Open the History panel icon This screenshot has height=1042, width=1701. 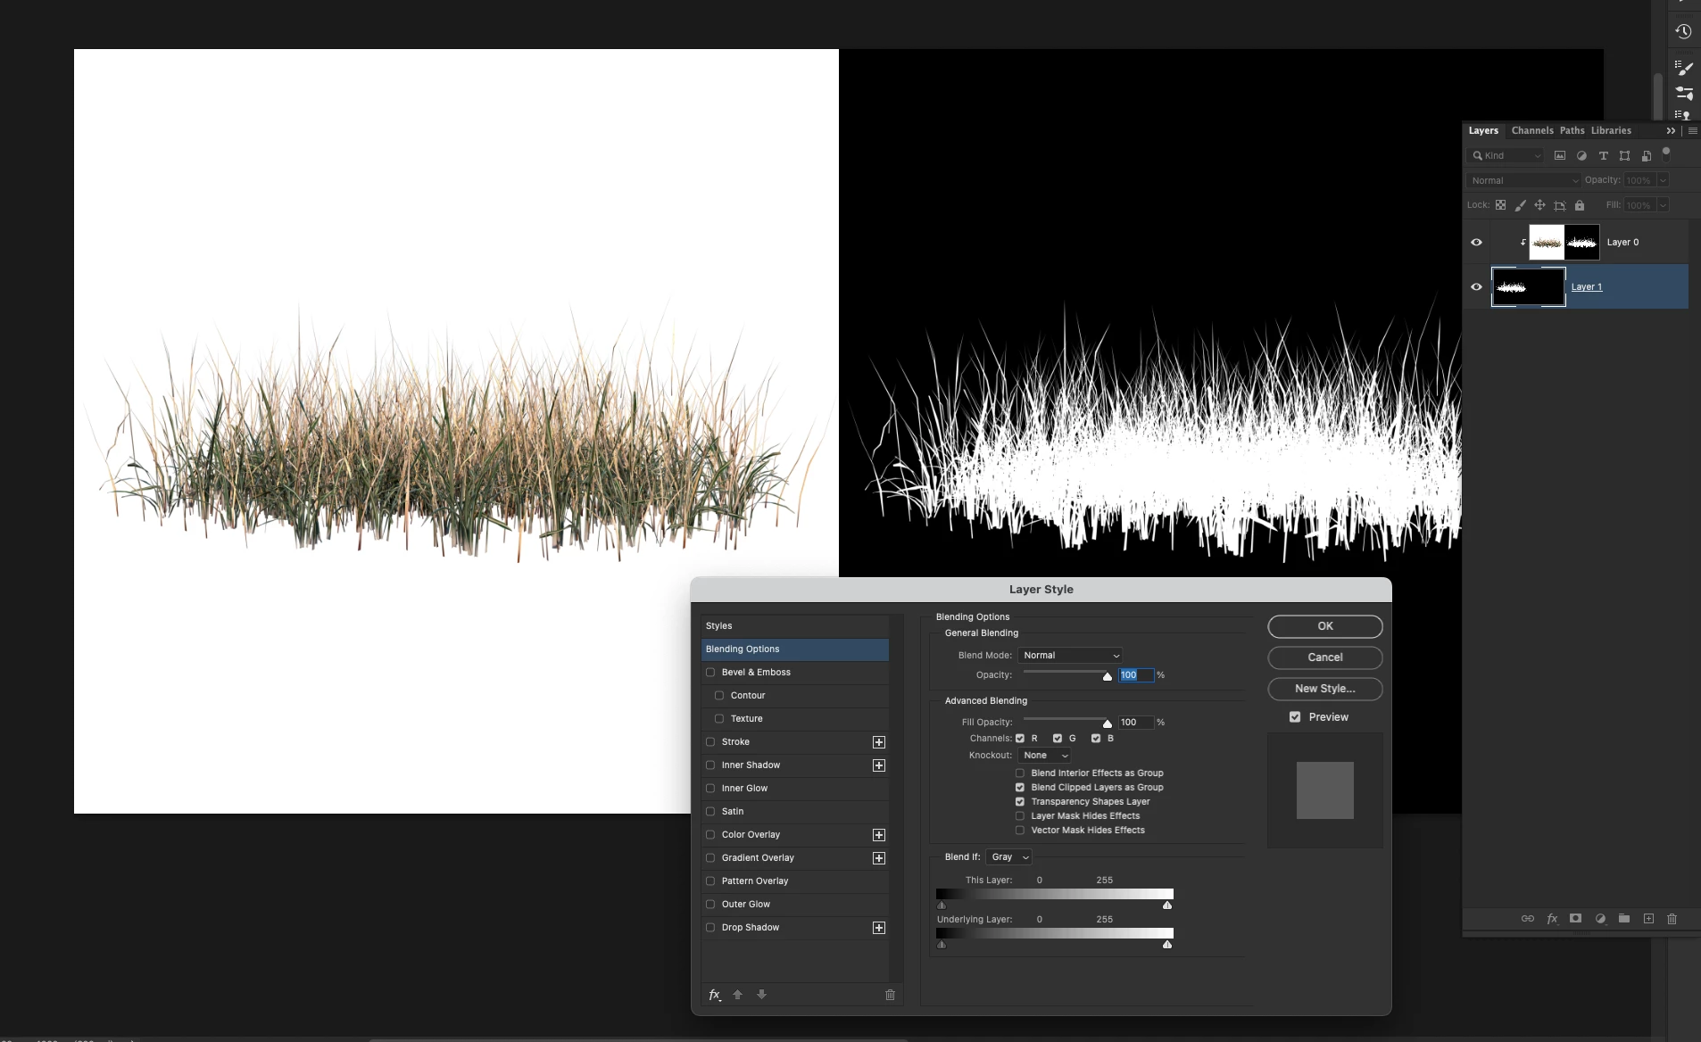(x=1683, y=31)
